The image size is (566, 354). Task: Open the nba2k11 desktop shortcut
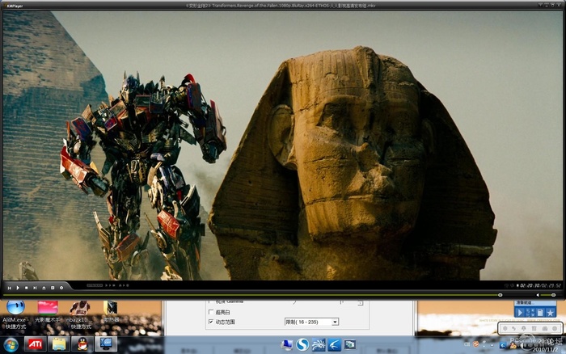(77, 309)
